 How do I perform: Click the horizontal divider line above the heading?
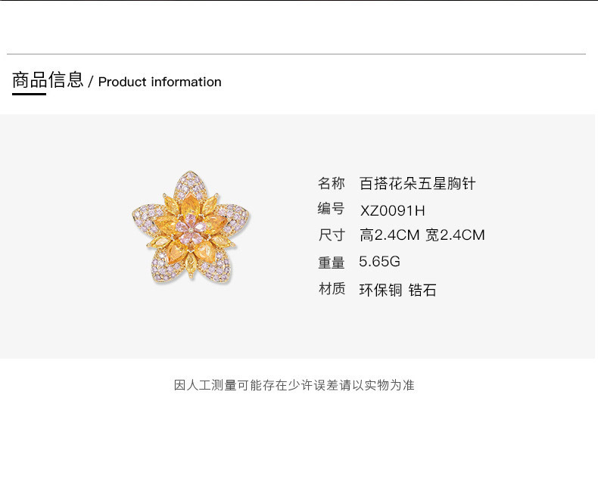296,54
